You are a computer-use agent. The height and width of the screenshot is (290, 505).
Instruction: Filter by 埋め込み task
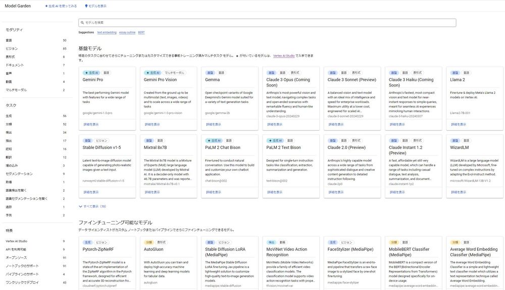click(x=36, y=165)
